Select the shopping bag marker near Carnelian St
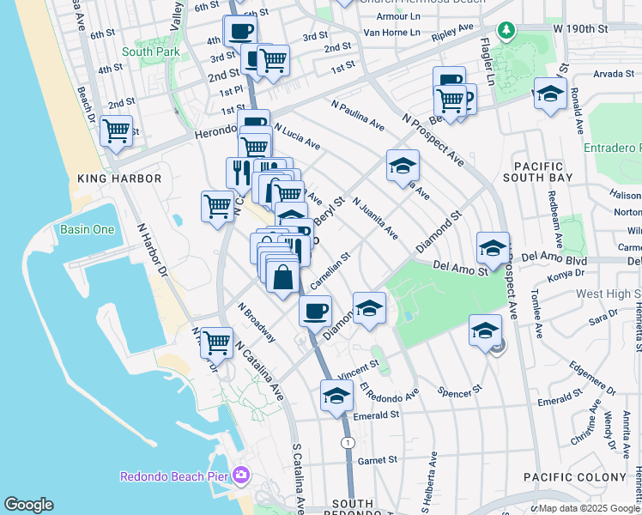The image size is (642, 515). 282,278
